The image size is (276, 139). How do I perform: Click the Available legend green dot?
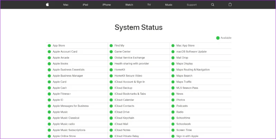click(218, 38)
